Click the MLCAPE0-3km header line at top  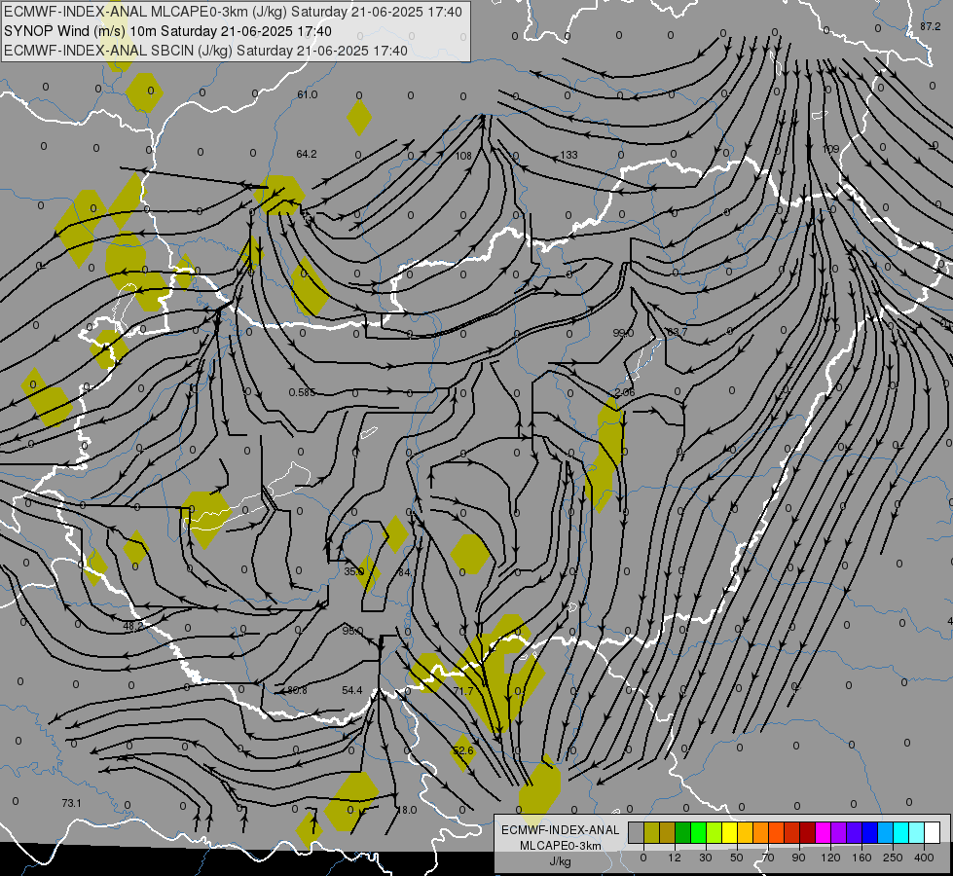(233, 12)
